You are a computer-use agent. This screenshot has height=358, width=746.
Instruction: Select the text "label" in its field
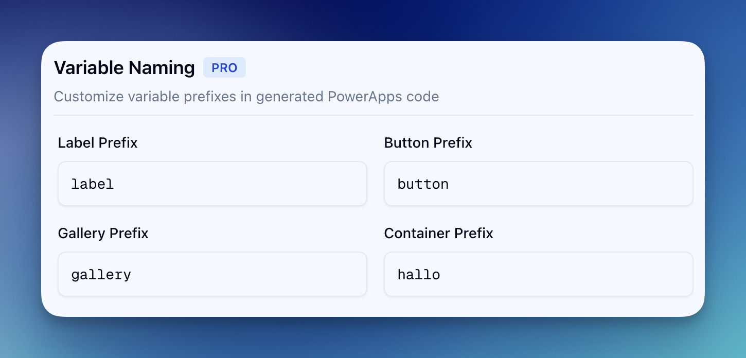[92, 184]
